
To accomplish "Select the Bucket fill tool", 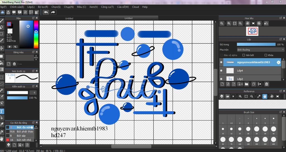I will point(2,63).
